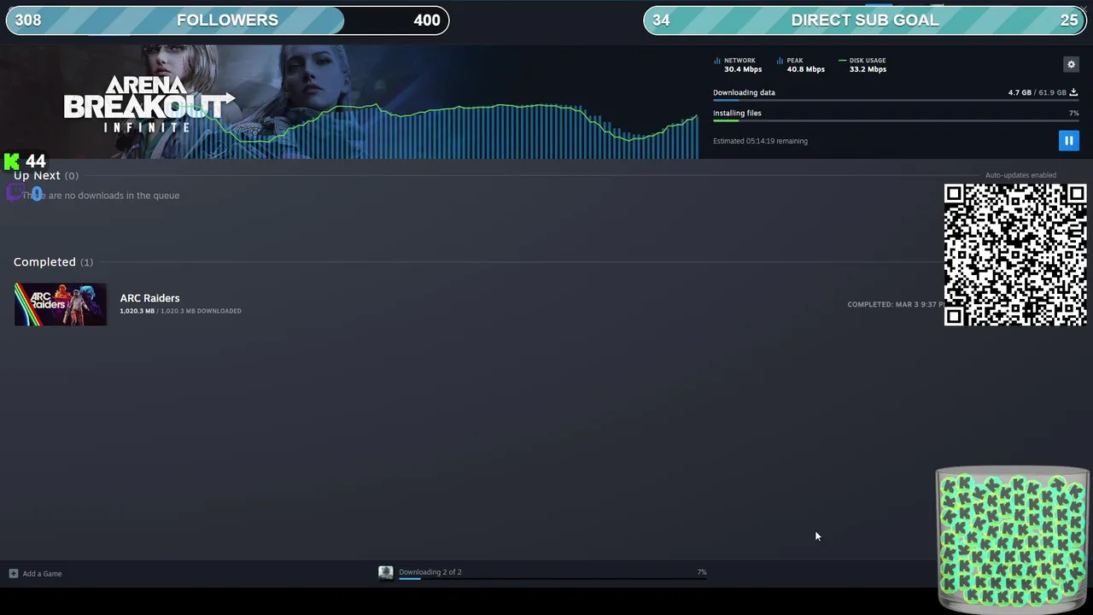Click the Estimated 05:14:19 remaining text
This screenshot has width=1093, height=615.
[x=760, y=141]
